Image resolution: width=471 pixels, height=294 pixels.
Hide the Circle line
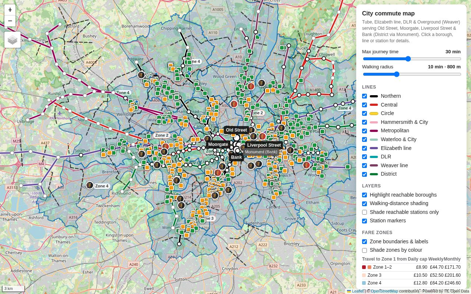point(364,114)
